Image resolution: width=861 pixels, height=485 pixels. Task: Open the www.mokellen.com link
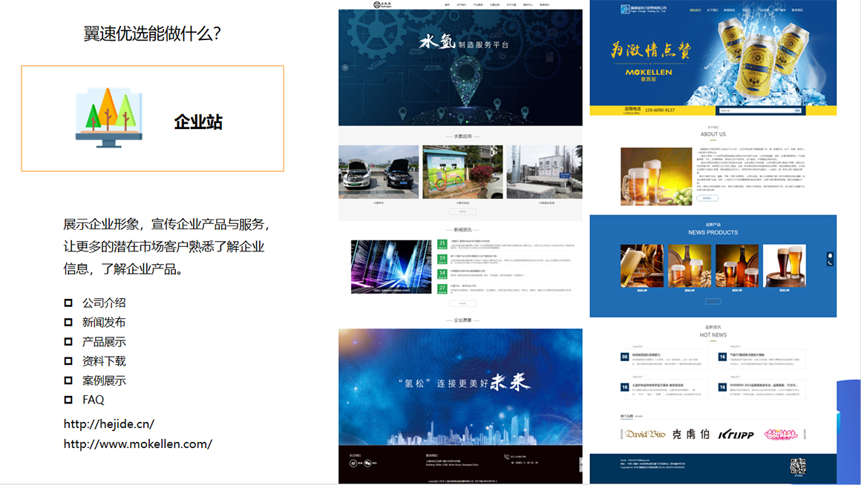(138, 444)
